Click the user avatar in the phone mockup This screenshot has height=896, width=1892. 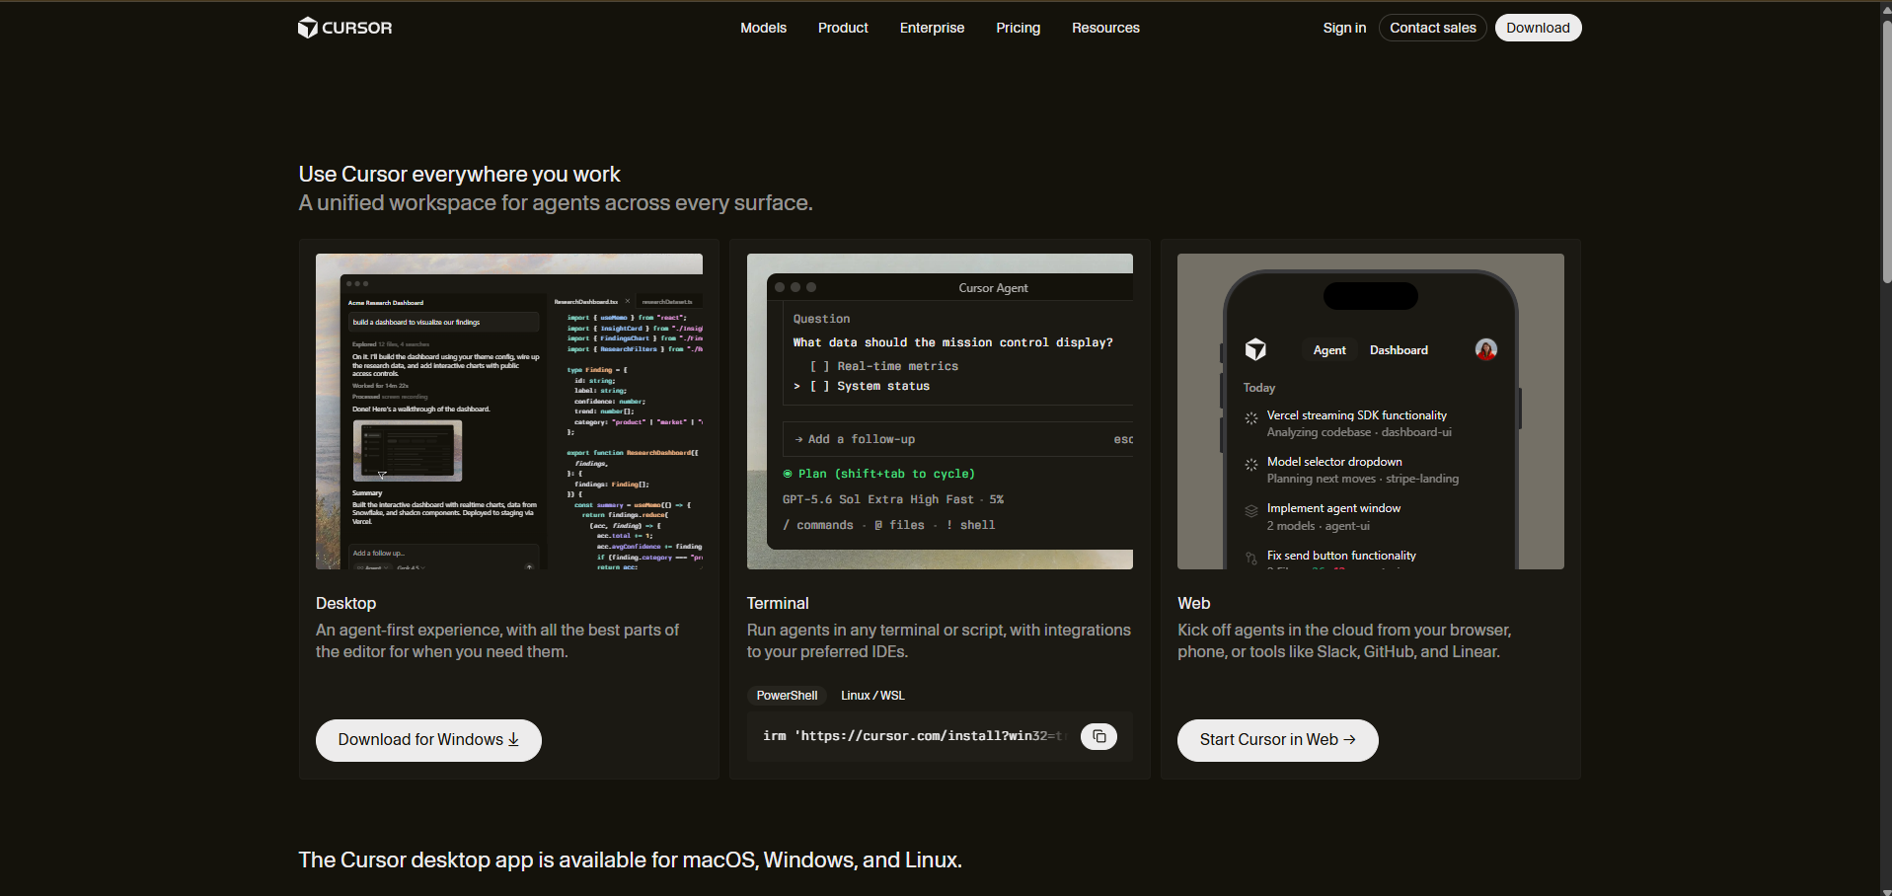point(1485,349)
